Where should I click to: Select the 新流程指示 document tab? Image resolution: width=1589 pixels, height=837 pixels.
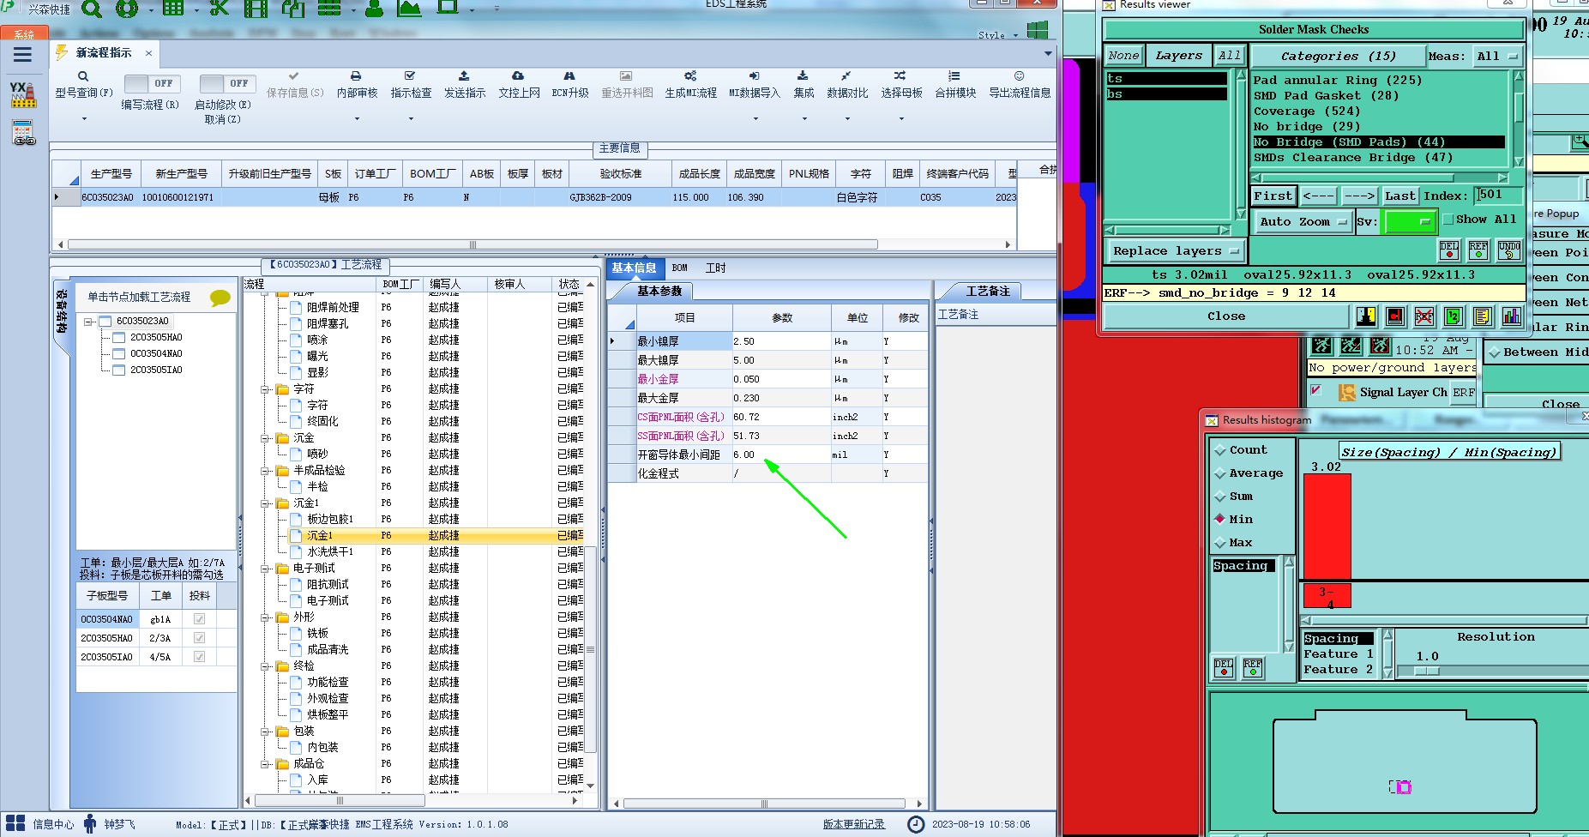pyautogui.click(x=104, y=53)
